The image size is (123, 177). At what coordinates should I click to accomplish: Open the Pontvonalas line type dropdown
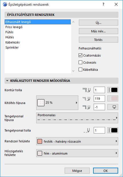click(x=77, y=118)
